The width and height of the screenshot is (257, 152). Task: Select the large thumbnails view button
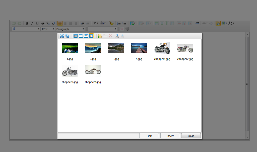tap(91, 36)
